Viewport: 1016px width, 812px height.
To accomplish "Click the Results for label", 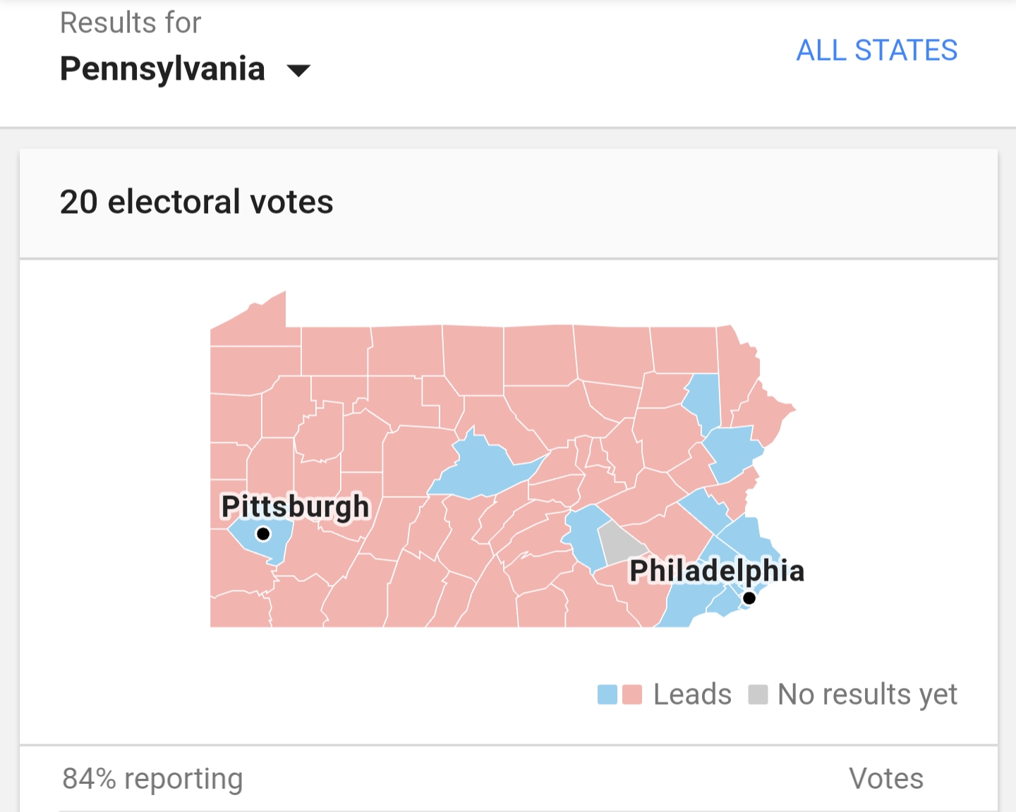I will pos(131,23).
